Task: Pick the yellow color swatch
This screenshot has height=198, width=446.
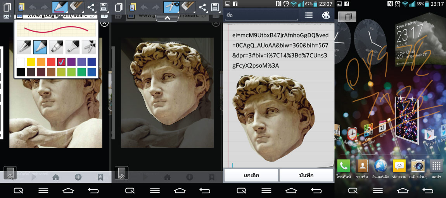Action: tap(31, 62)
